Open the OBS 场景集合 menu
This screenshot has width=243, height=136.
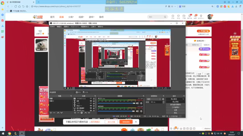[85, 27]
